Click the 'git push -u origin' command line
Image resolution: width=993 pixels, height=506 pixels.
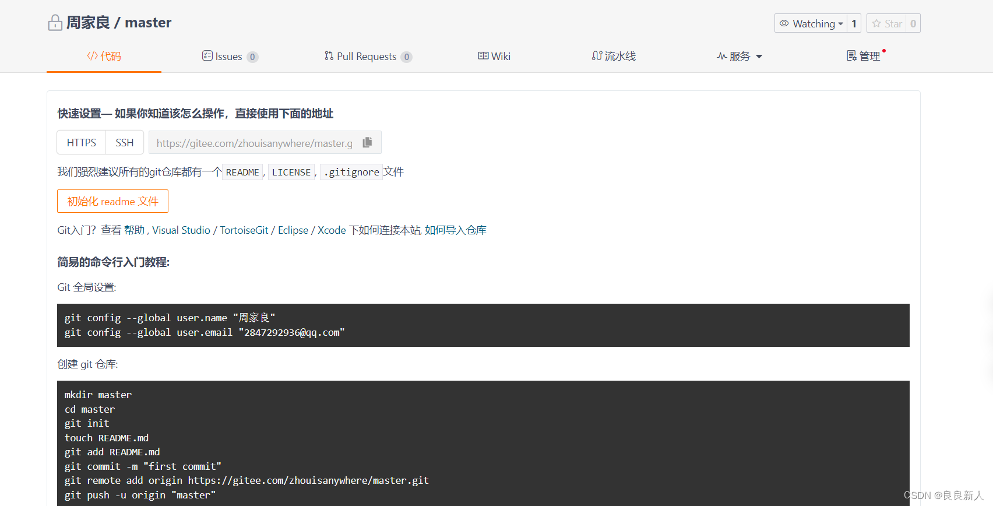(x=140, y=495)
